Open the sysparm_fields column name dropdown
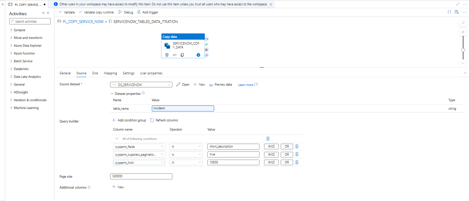 pos(139,147)
